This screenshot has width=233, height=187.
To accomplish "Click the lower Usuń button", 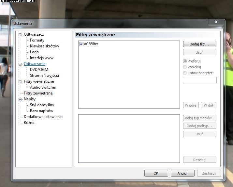I will click(x=199, y=134).
